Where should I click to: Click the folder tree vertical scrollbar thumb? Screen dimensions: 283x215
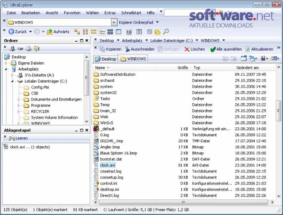pos(87,78)
